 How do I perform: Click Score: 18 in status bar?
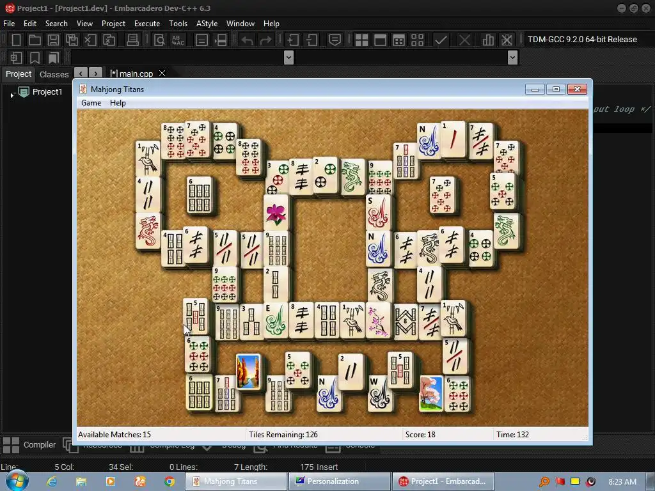420,435
